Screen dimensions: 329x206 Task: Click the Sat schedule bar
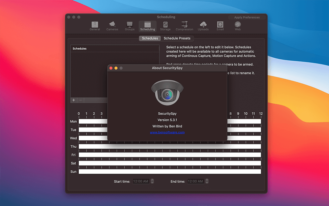coord(170,163)
